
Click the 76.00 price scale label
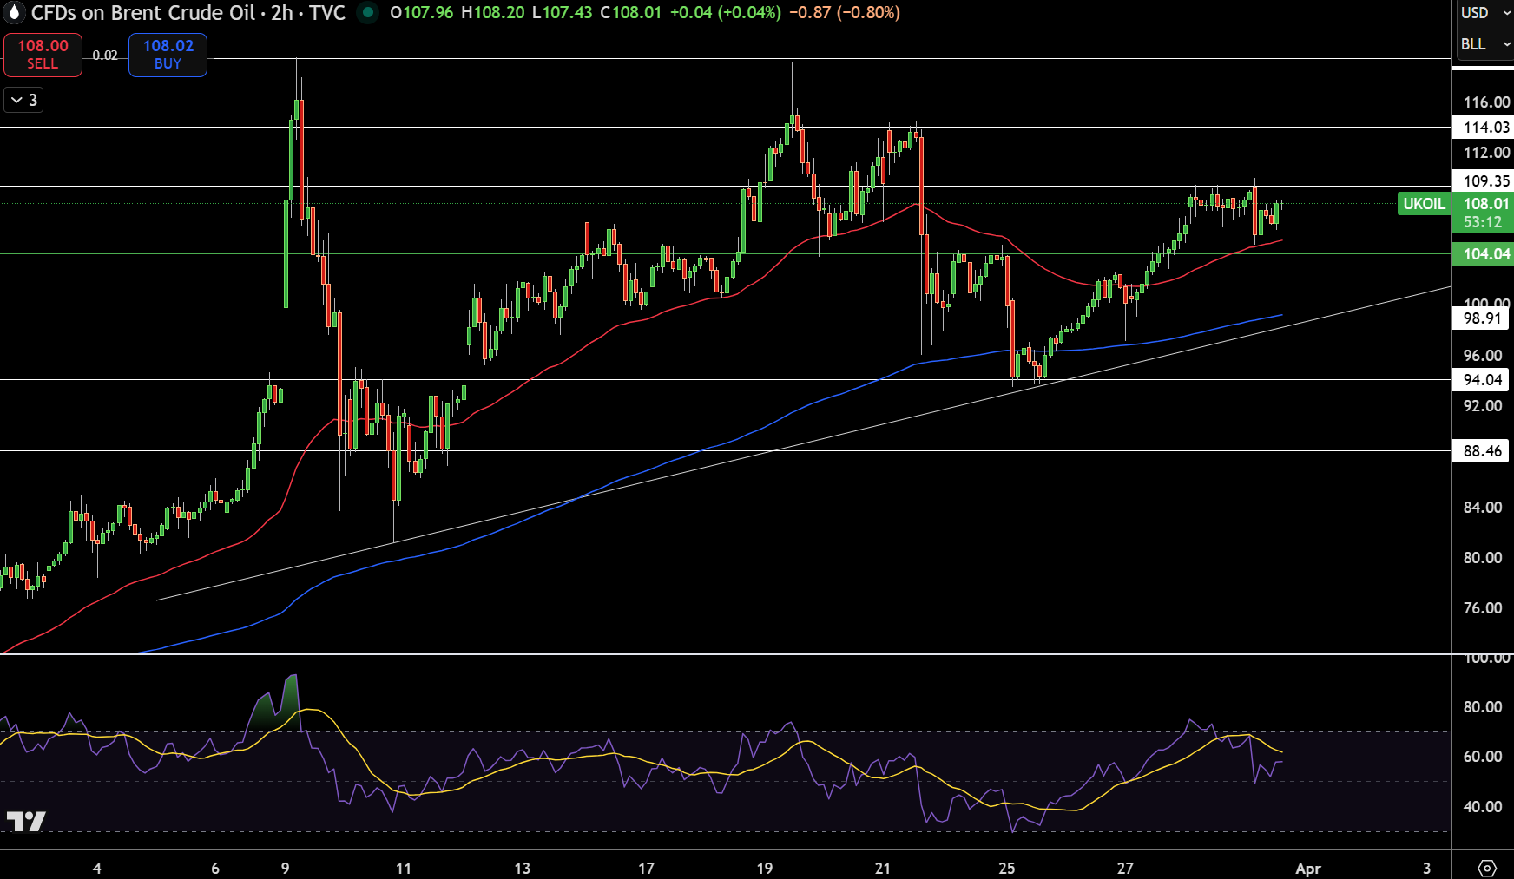coord(1483,608)
